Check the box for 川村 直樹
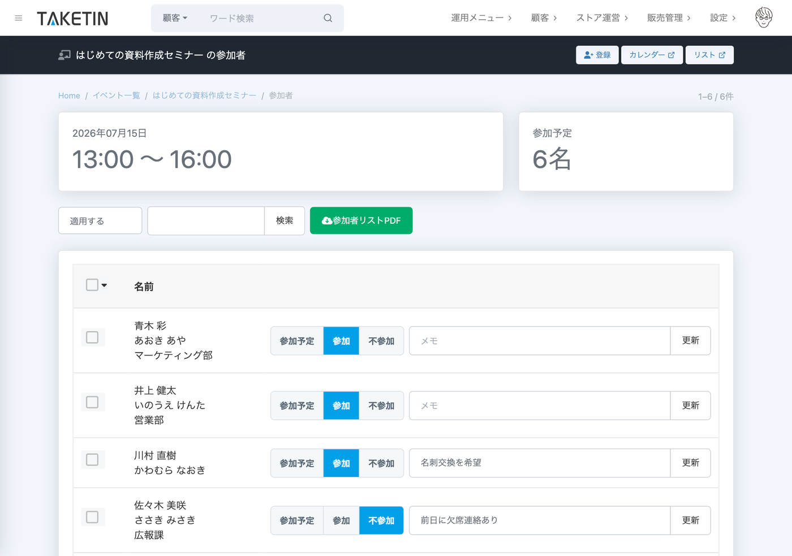 (x=92, y=460)
